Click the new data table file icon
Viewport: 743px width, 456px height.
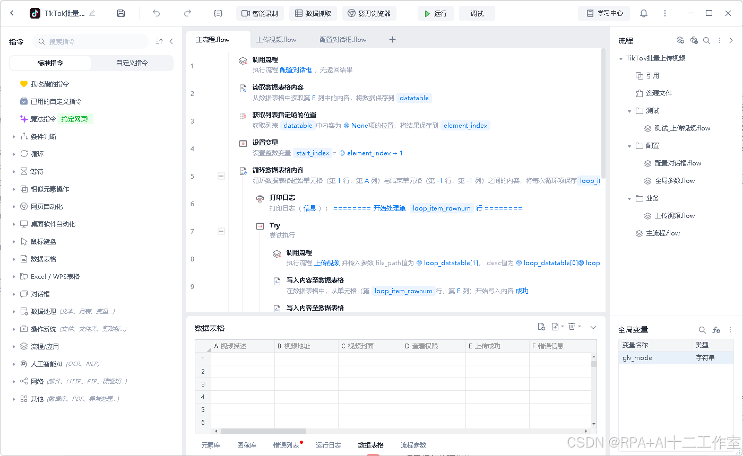click(x=541, y=327)
